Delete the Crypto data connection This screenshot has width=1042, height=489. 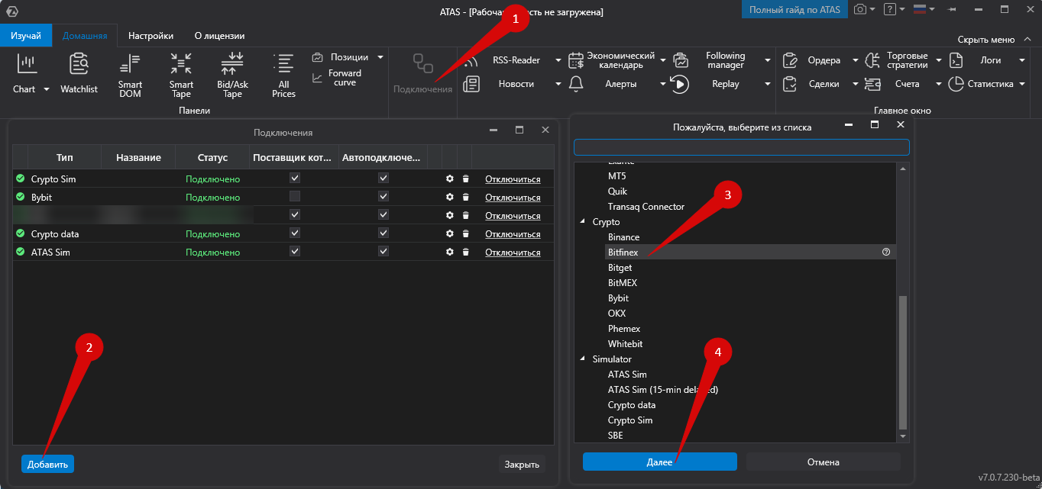click(465, 233)
